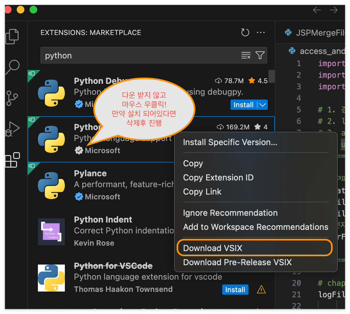Image resolution: width=350 pixels, height=314 pixels.
Task: Install Python for VSCode by Thomas Haakon Townsend
Action: pos(235,290)
